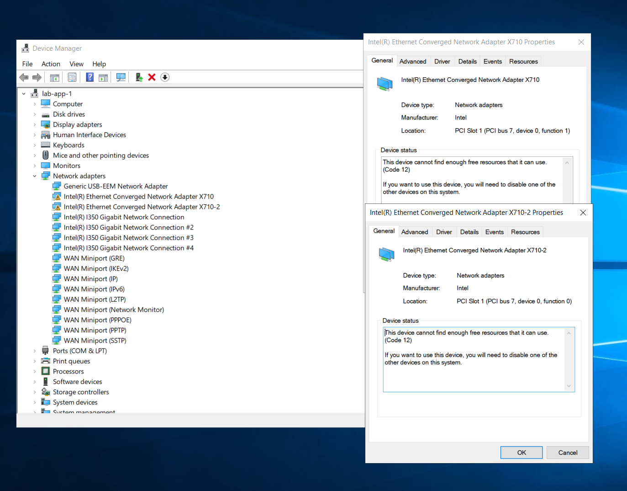Image resolution: width=627 pixels, height=491 pixels.
Task: Click the Ports (COM & LPT) icon
Action: [x=46, y=351]
